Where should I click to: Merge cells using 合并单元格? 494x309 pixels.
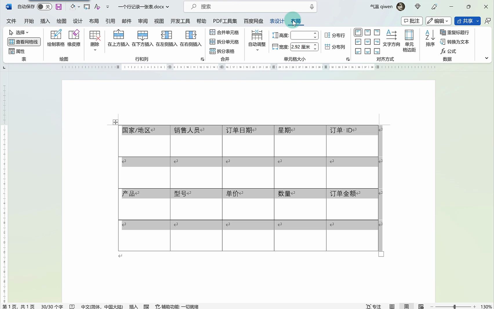[x=225, y=32]
